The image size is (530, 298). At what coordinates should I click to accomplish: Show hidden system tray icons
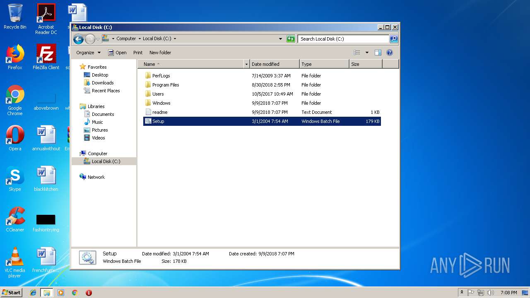click(x=462, y=293)
